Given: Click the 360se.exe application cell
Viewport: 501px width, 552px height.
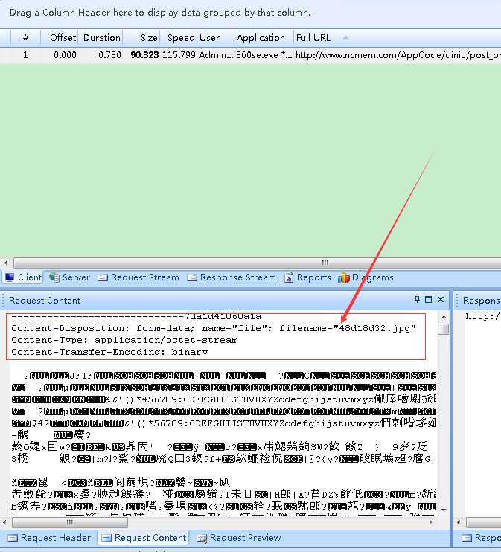Looking at the screenshot, I should (x=264, y=55).
